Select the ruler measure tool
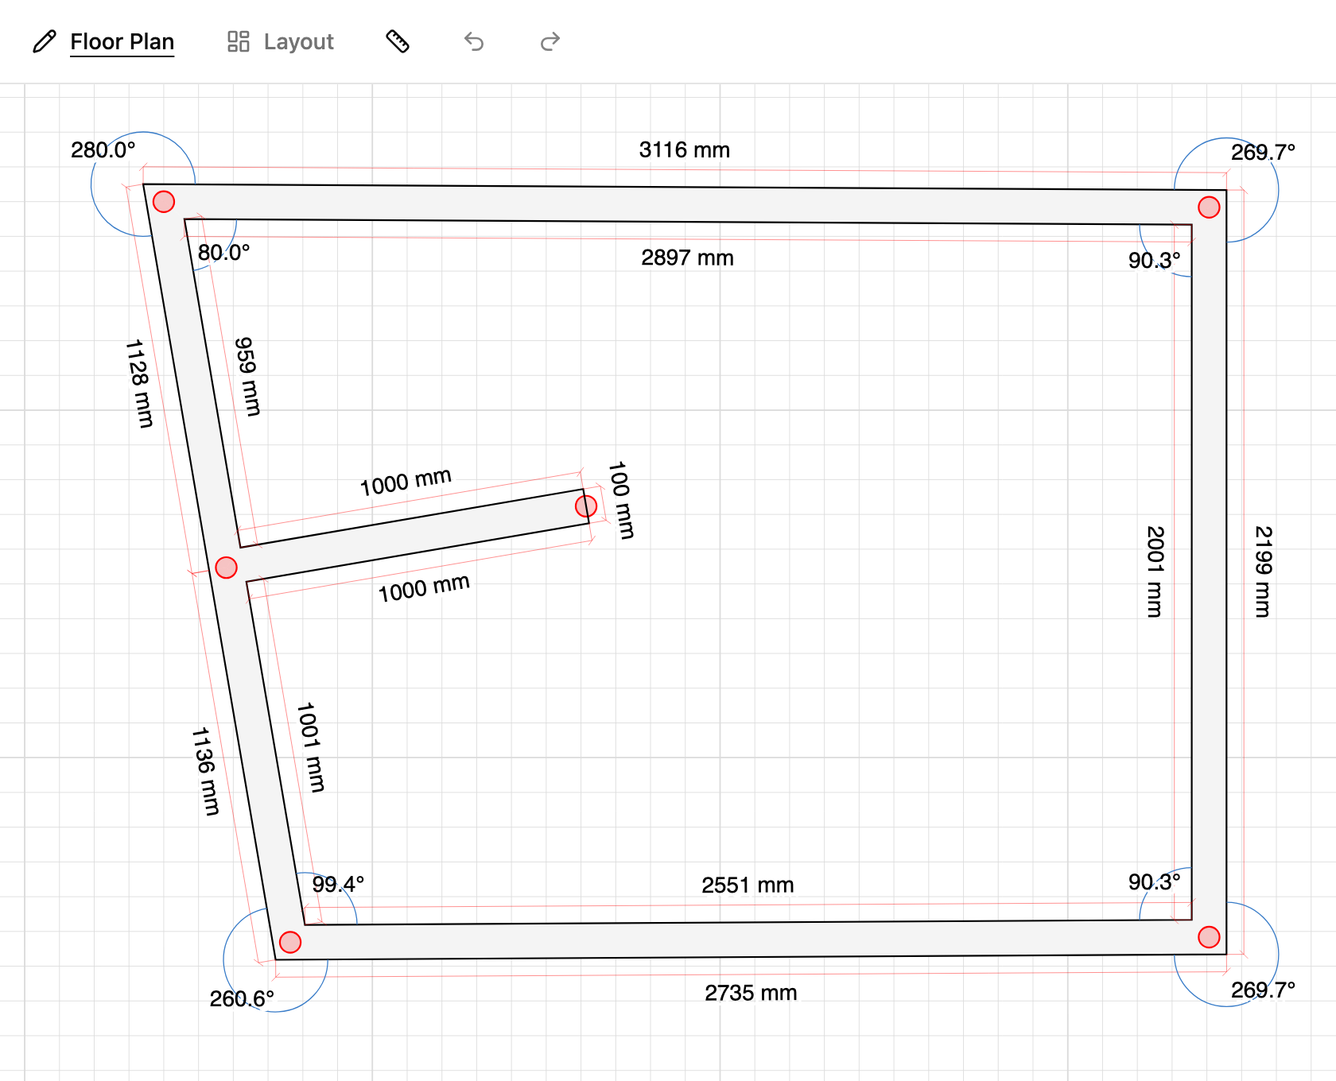This screenshot has width=1336, height=1081. coord(398,41)
